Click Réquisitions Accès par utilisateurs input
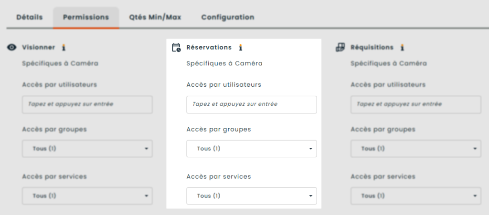This screenshot has height=215, width=489. tap(415, 104)
